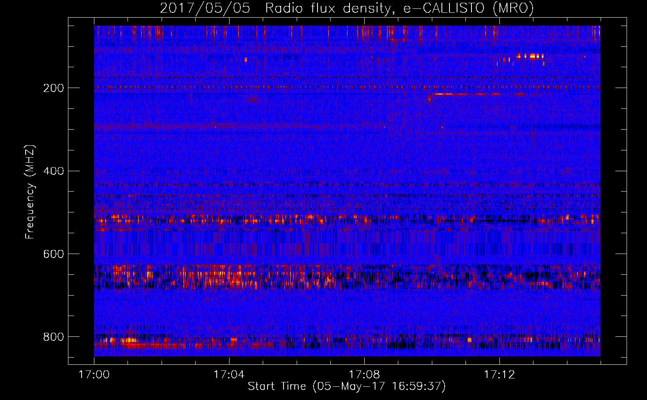Click the red-orange band near 520 MHz

point(347,219)
